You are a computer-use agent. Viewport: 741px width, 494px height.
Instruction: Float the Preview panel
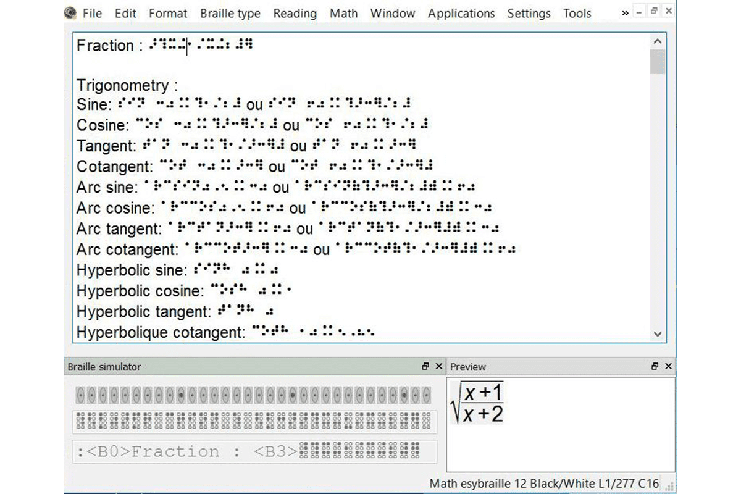(x=655, y=366)
